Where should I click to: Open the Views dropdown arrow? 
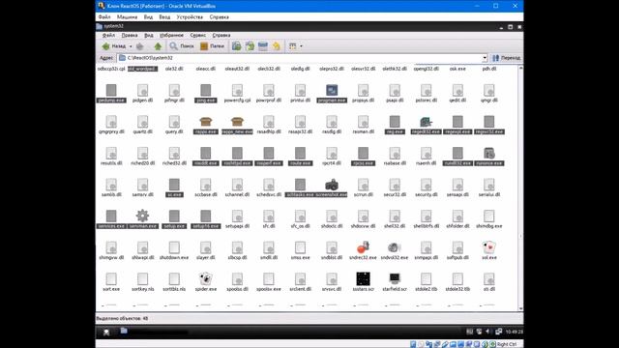(x=301, y=46)
